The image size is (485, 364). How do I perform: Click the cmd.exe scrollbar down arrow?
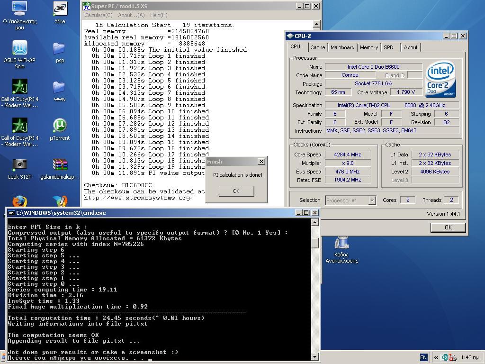click(x=314, y=356)
